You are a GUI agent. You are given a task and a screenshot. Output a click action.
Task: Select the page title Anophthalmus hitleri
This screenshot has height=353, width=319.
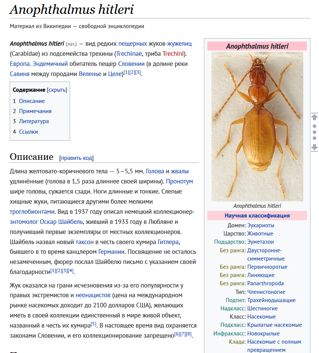coord(72,9)
